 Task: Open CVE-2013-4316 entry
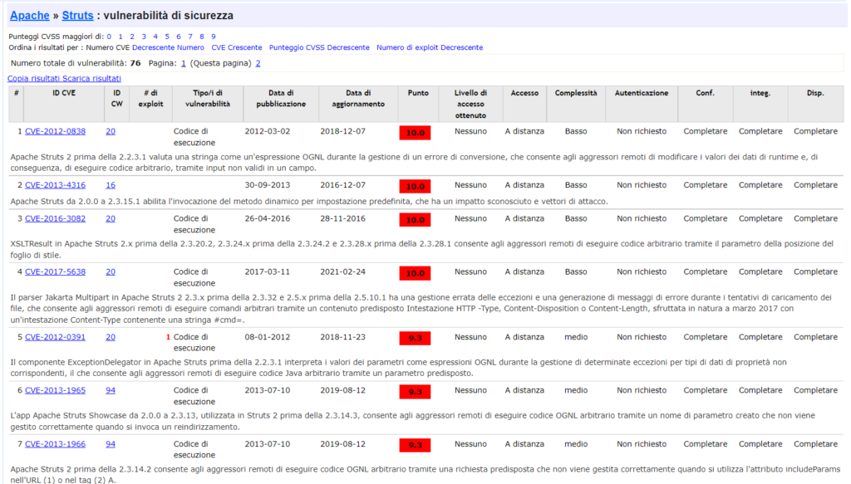(55, 185)
